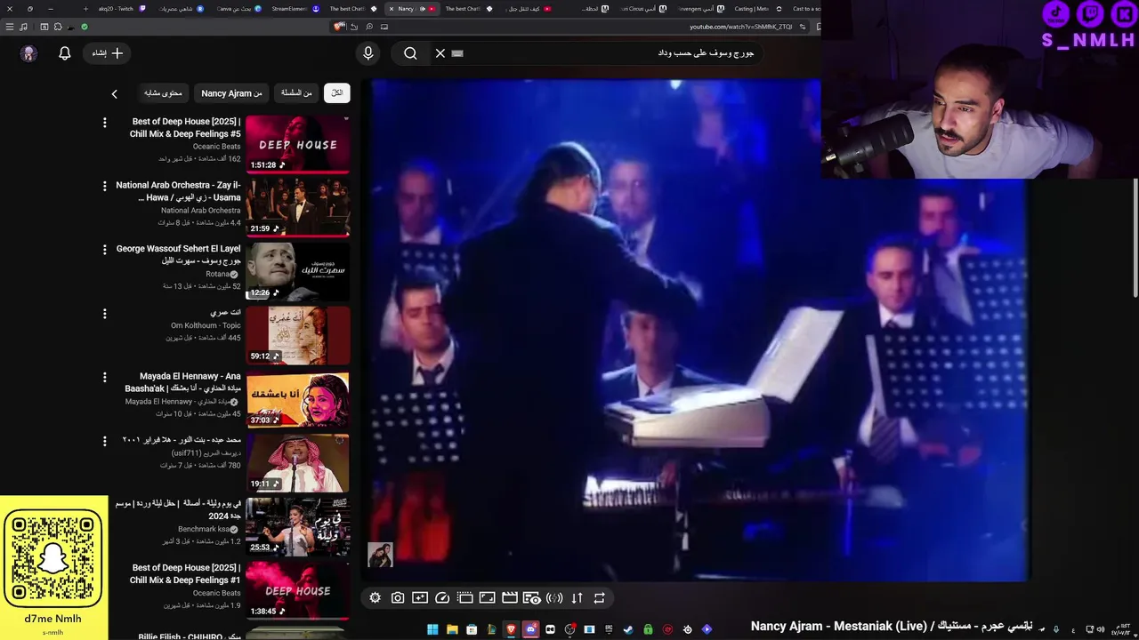This screenshot has height=640, width=1139.
Task: Click the eye icon in video toolbar
Action: pyautogui.click(x=532, y=598)
